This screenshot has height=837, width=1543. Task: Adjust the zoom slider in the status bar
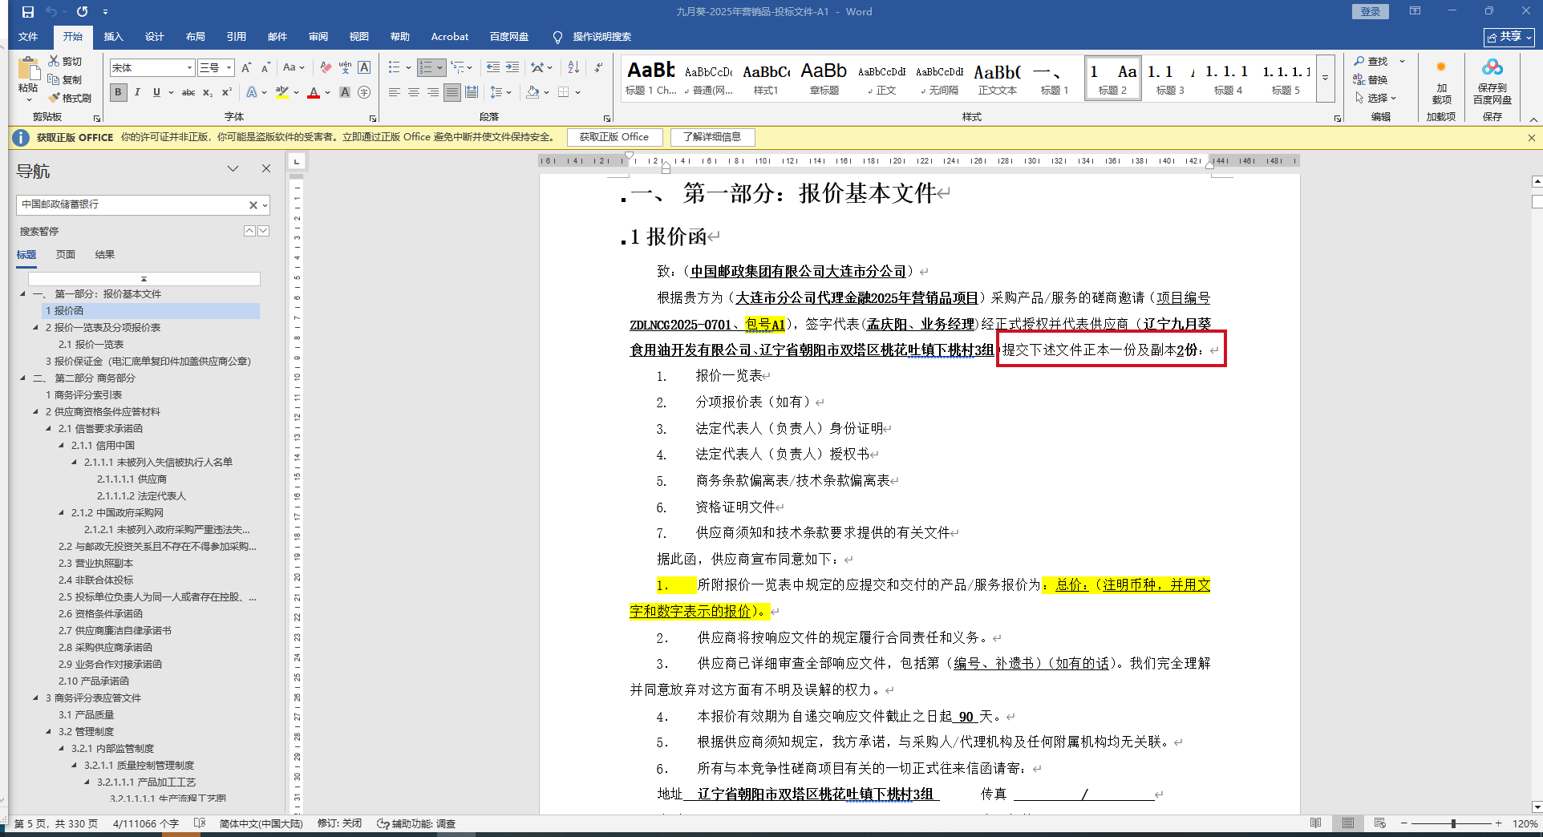(1453, 823)
